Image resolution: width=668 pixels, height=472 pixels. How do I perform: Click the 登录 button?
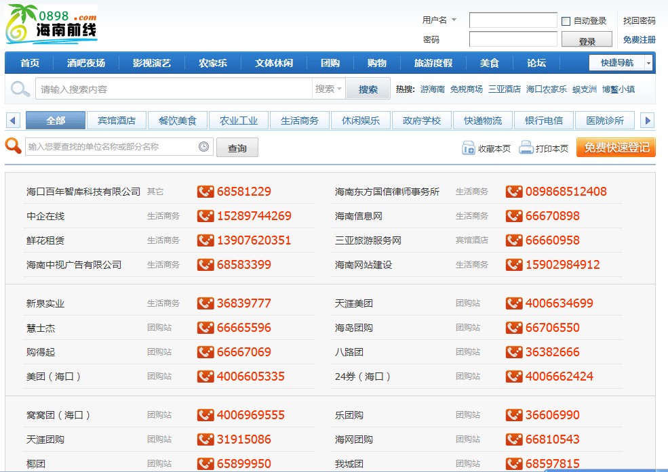[x=587, y=41]
